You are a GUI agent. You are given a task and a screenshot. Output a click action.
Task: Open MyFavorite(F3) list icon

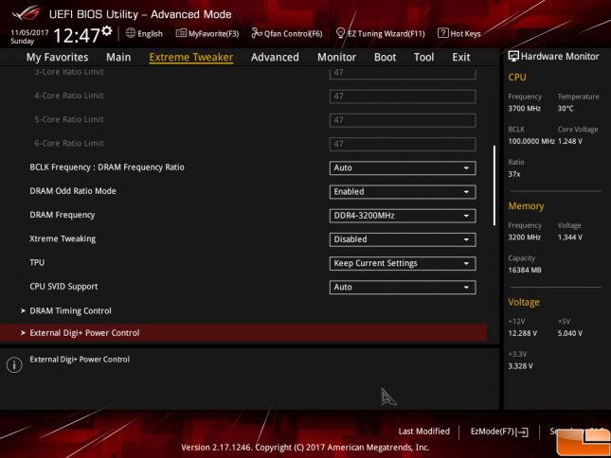(181, 33)
